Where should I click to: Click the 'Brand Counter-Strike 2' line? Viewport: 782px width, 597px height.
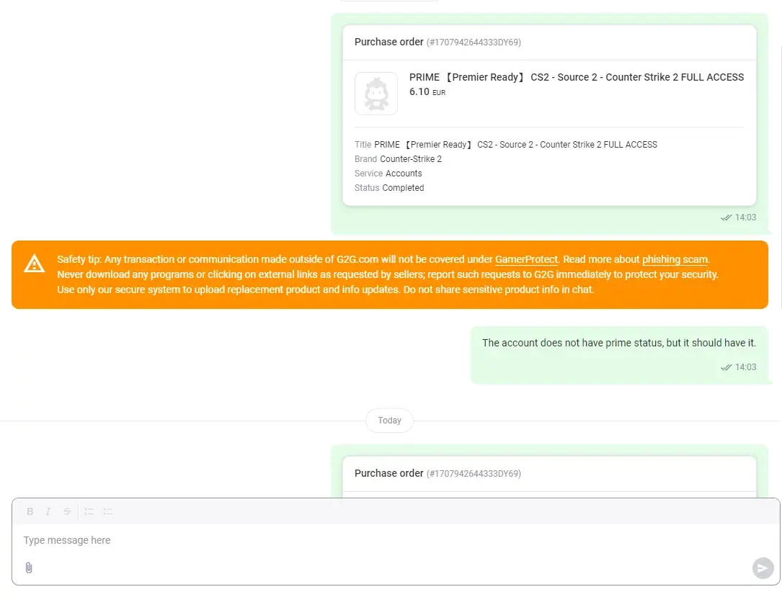point(398,159)
